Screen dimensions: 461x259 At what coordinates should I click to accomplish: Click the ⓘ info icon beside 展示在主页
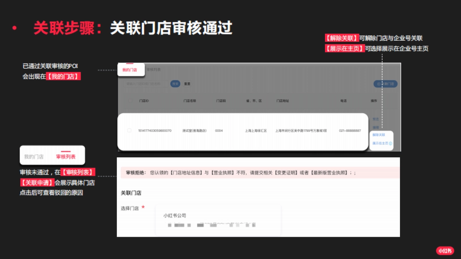tap(390, 143)
